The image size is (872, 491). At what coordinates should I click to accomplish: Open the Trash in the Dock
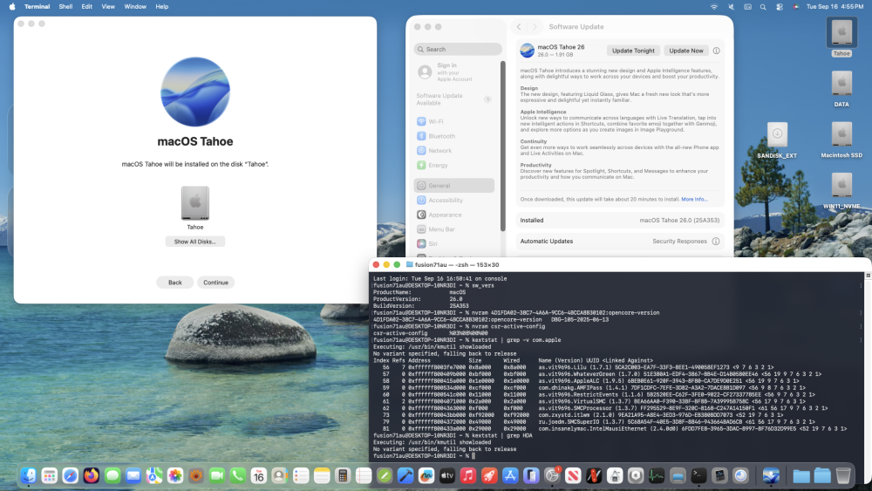coord(843,475)
